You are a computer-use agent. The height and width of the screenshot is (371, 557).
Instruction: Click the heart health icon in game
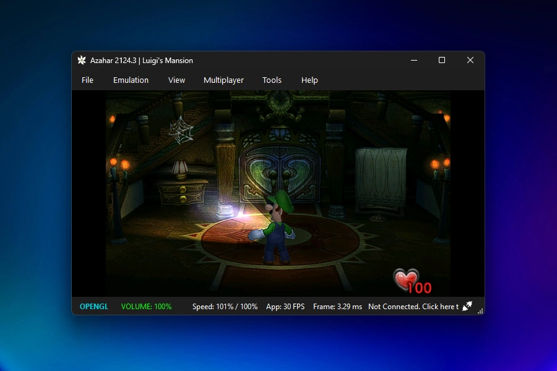tap(406, 279)
